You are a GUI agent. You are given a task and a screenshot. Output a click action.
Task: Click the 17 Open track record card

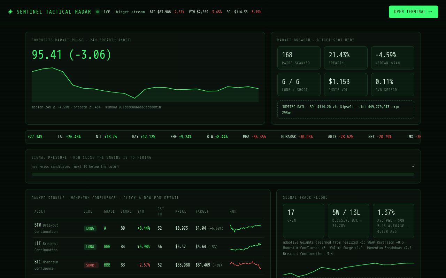[x=303, y=221]
